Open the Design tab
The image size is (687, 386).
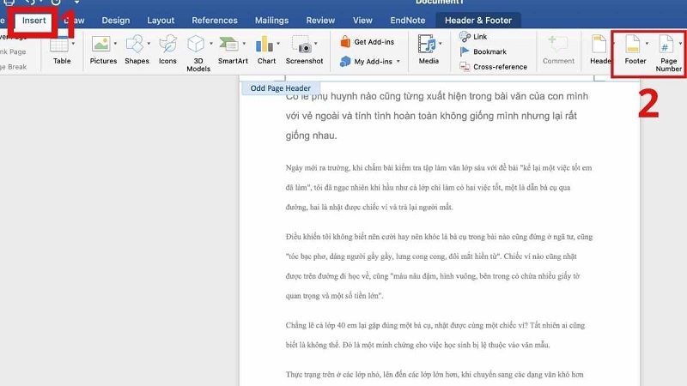(117, 20)
